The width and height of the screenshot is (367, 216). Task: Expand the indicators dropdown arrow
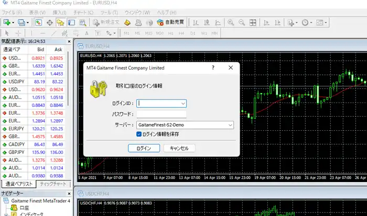297,22
